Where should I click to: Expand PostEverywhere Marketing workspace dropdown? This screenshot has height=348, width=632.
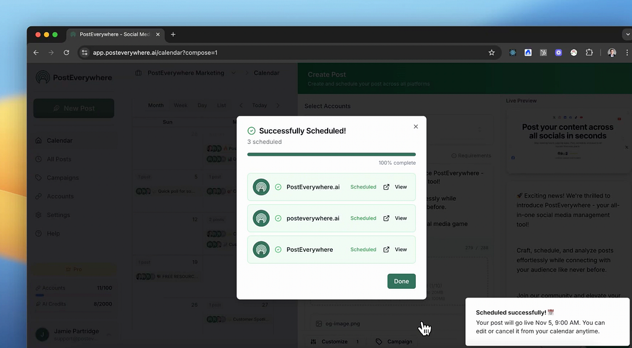tap(234, 73)
